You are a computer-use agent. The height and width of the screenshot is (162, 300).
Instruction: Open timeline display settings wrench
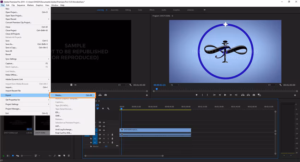click(108, 108)
